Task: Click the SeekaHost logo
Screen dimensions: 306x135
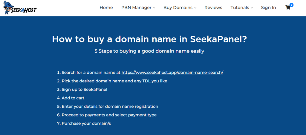Action: (20, 7)
